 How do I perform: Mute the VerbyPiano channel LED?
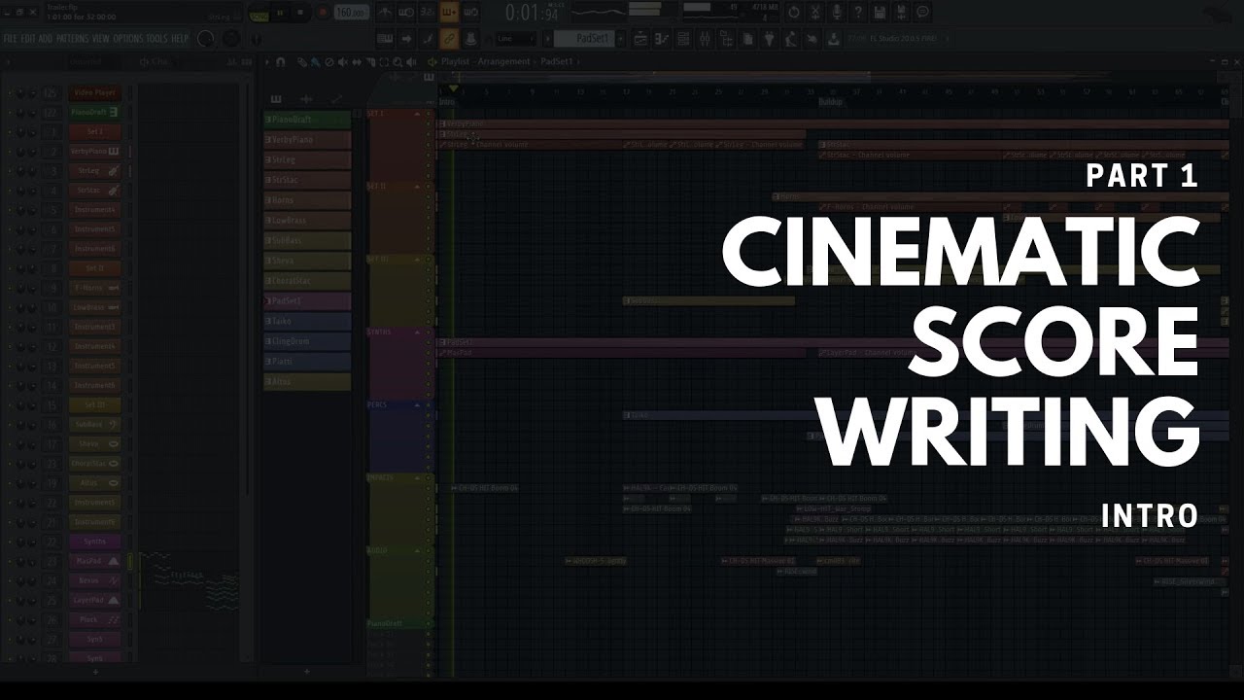click(10, 152)
